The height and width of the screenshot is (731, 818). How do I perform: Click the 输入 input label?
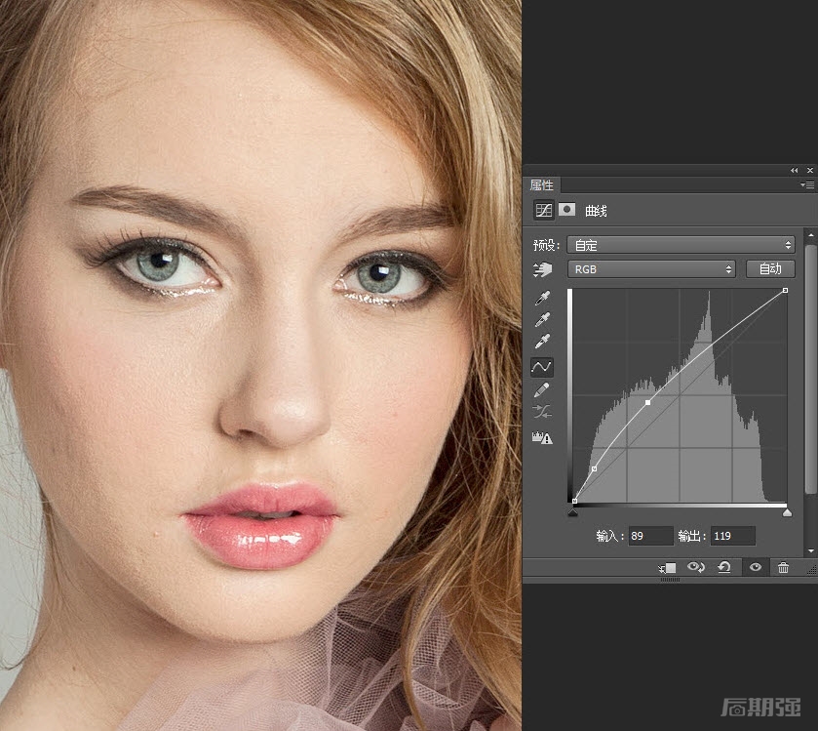coord(609,536)
